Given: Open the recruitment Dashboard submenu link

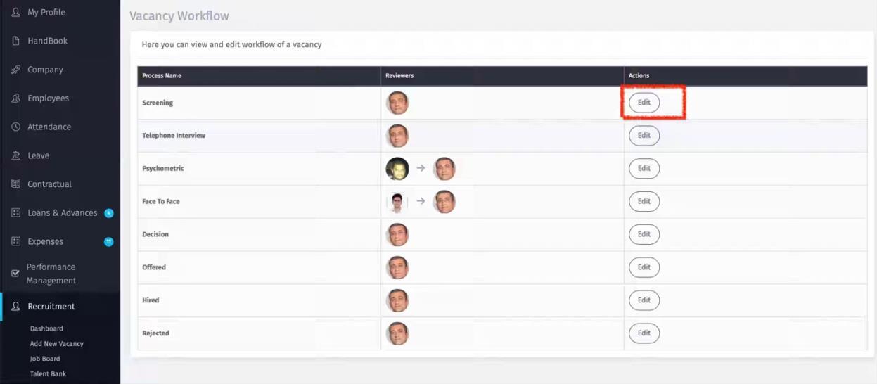Looking at the screenshot, I should pyautogui.click(x=46, y=328).
